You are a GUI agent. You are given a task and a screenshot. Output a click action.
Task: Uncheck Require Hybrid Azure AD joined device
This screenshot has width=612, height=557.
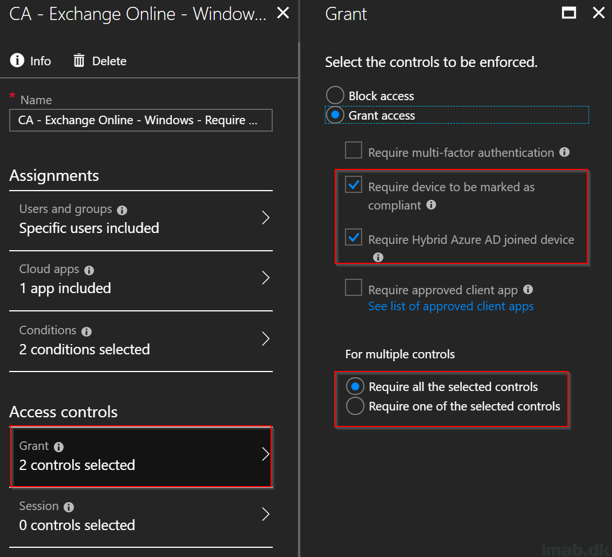point(354,237)
